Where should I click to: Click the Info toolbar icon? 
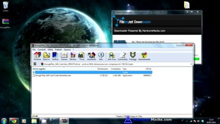[x=101, y=56]
